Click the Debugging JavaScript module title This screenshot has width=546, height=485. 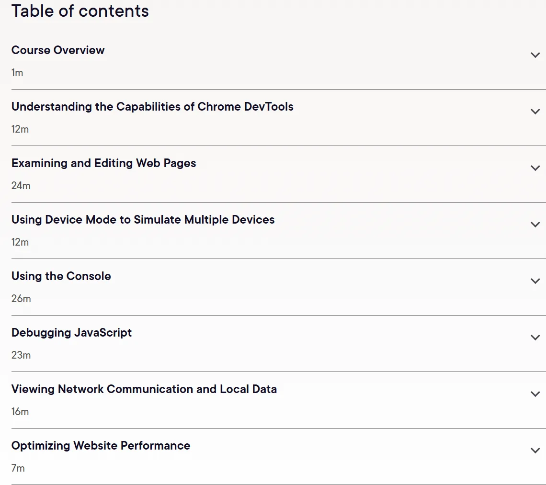coord(72,333)
